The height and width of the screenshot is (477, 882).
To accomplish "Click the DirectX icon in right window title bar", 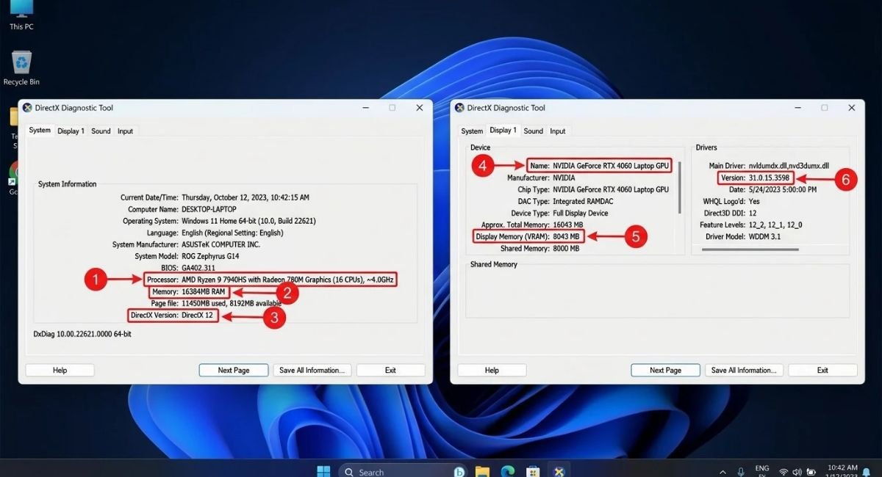I will point(459,108).
